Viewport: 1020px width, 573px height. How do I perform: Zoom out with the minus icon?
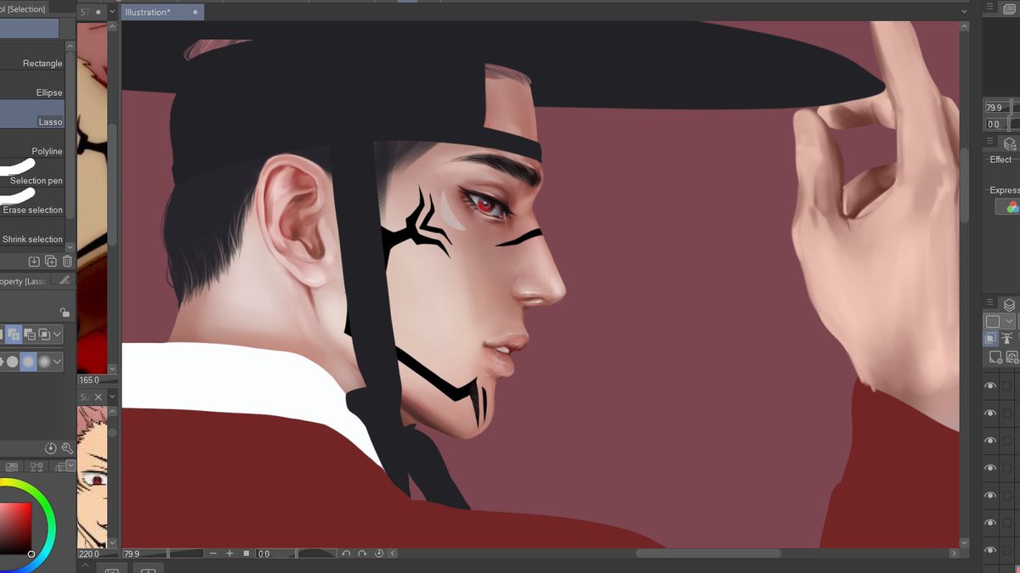(212, 553)
